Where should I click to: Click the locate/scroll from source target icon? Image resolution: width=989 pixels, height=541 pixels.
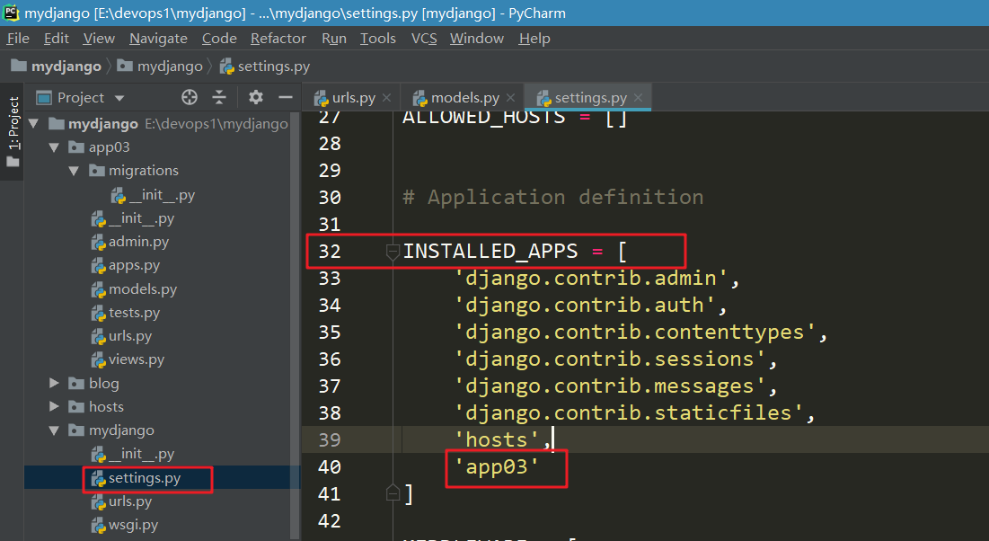pos(190,97)
